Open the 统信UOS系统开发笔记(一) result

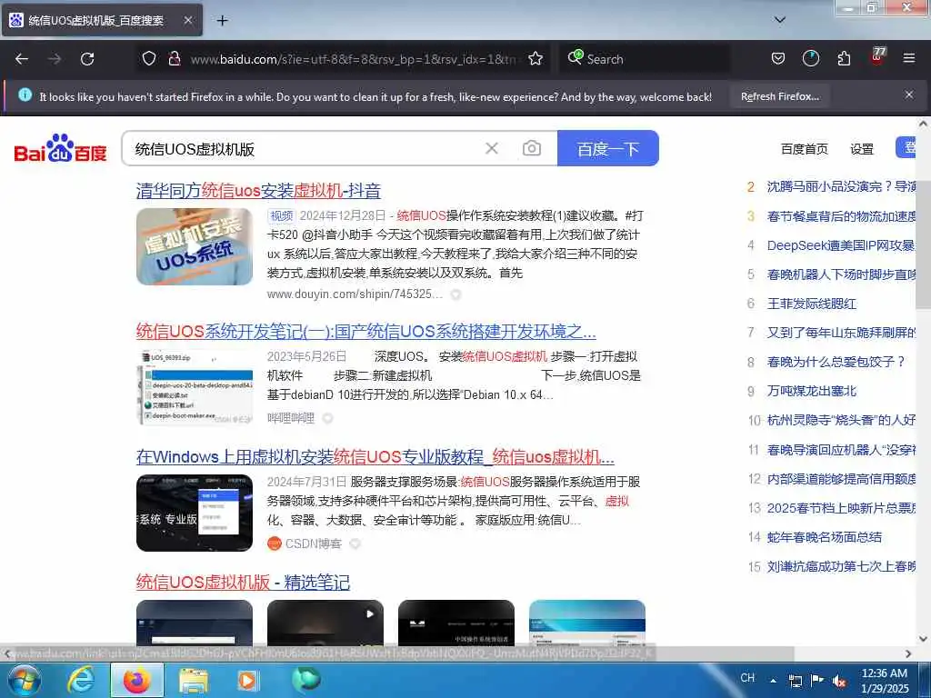tap(365, 331)
